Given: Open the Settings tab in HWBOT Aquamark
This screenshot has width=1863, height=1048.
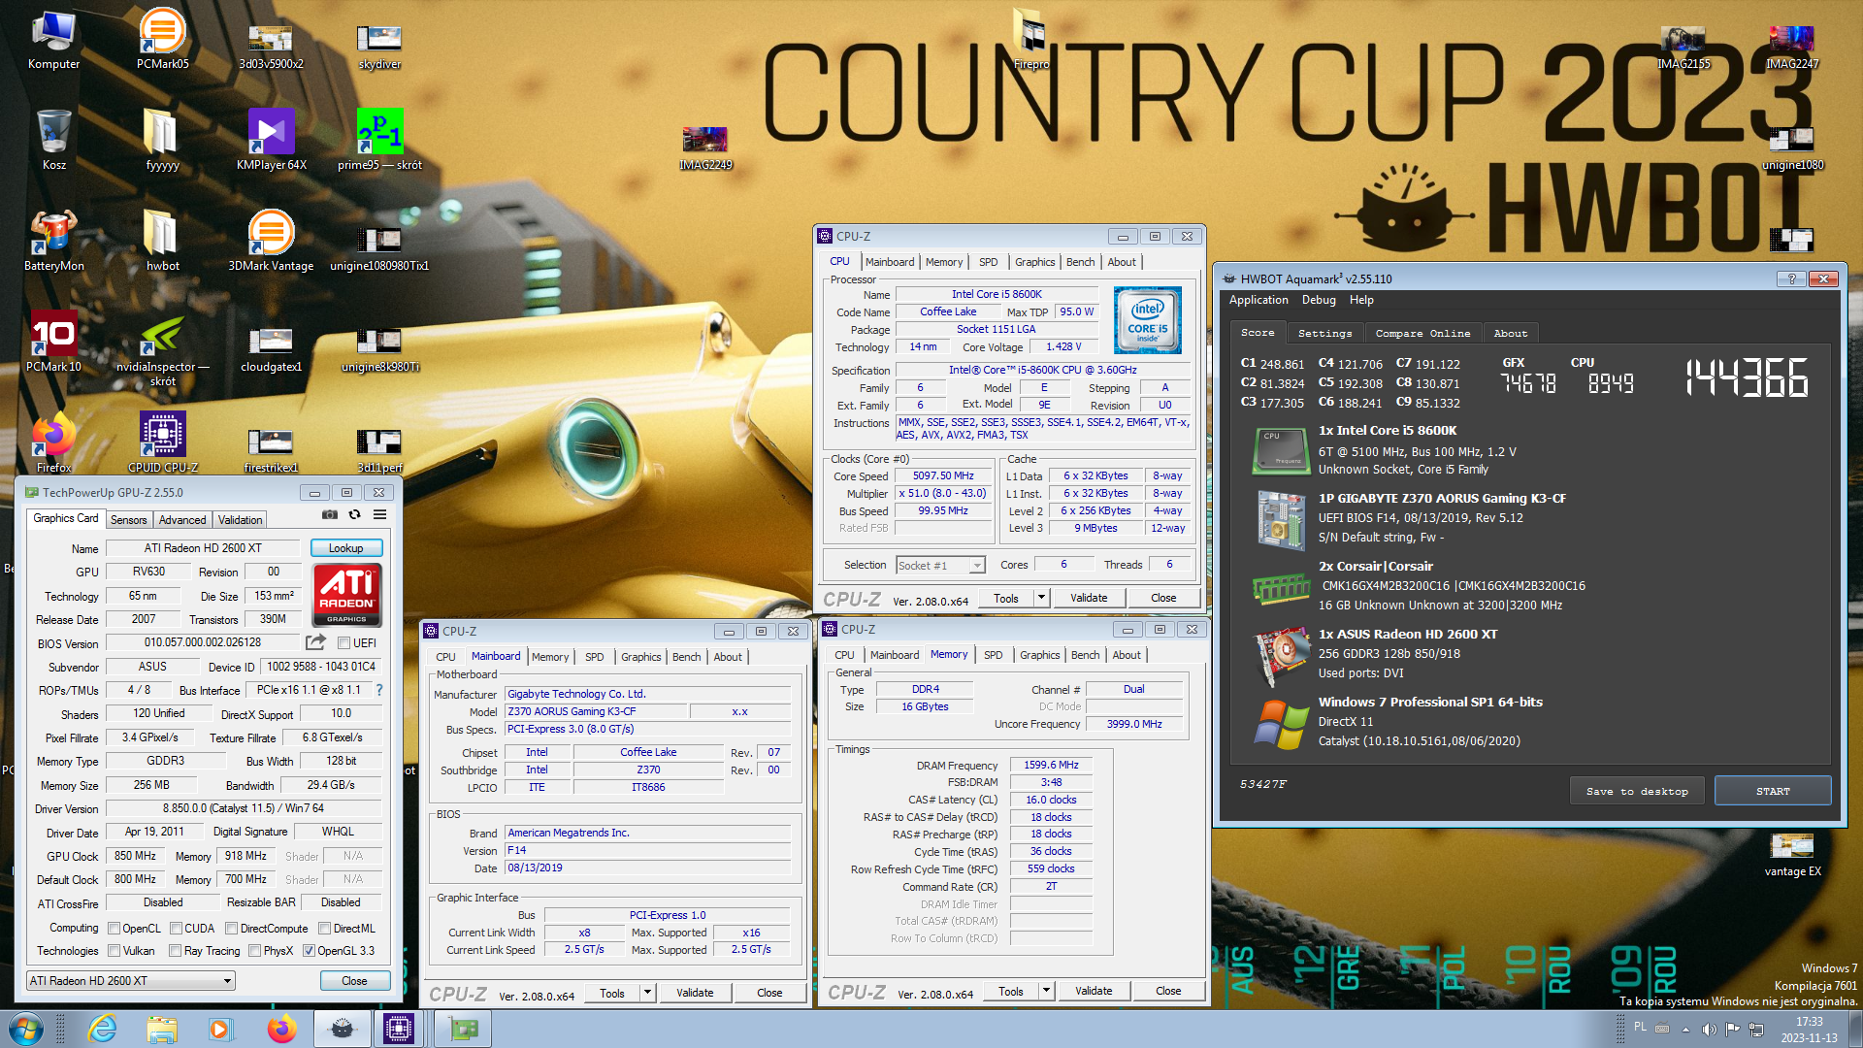Looking at the screenshot, I should point(1324,333).
